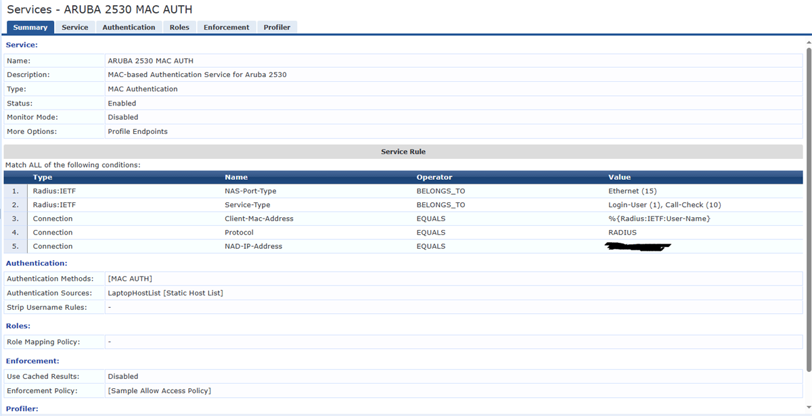
Task: Click the NAS-Port-Type condition name
Action: (250, 191)
